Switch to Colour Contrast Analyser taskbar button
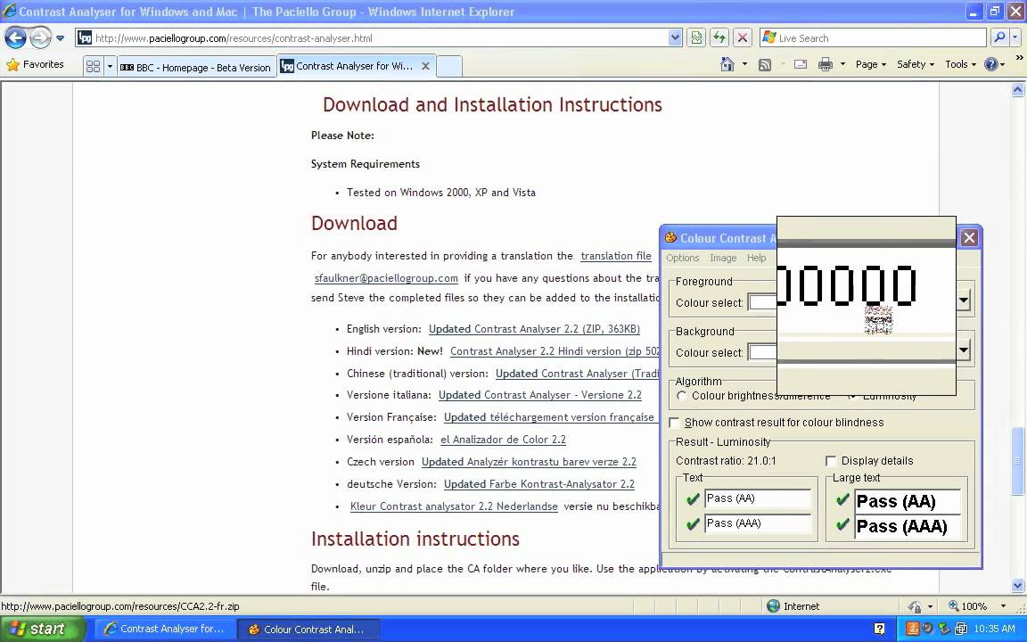 [x=308, y=629]
